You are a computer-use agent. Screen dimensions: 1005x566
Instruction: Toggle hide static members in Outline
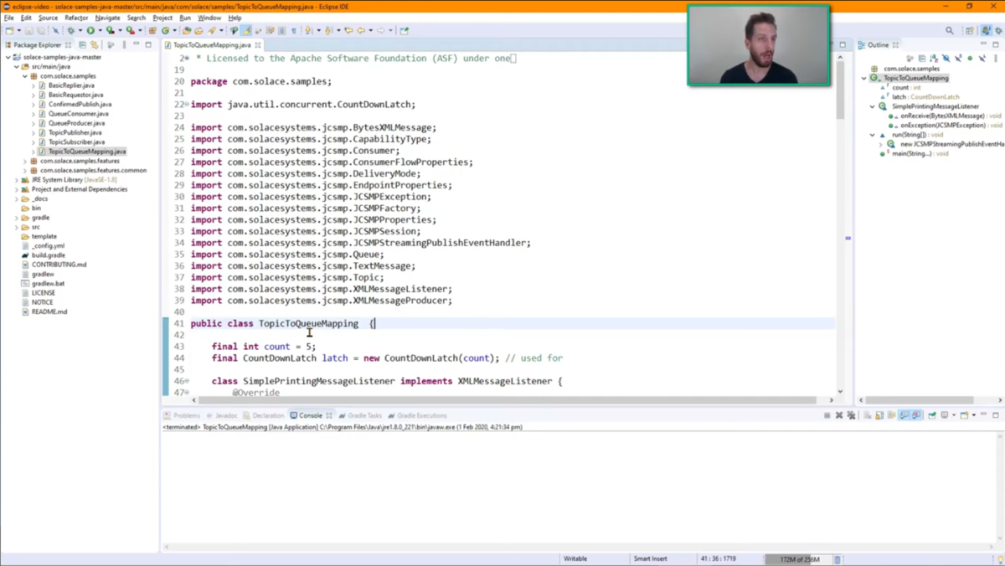coord(959,57)
